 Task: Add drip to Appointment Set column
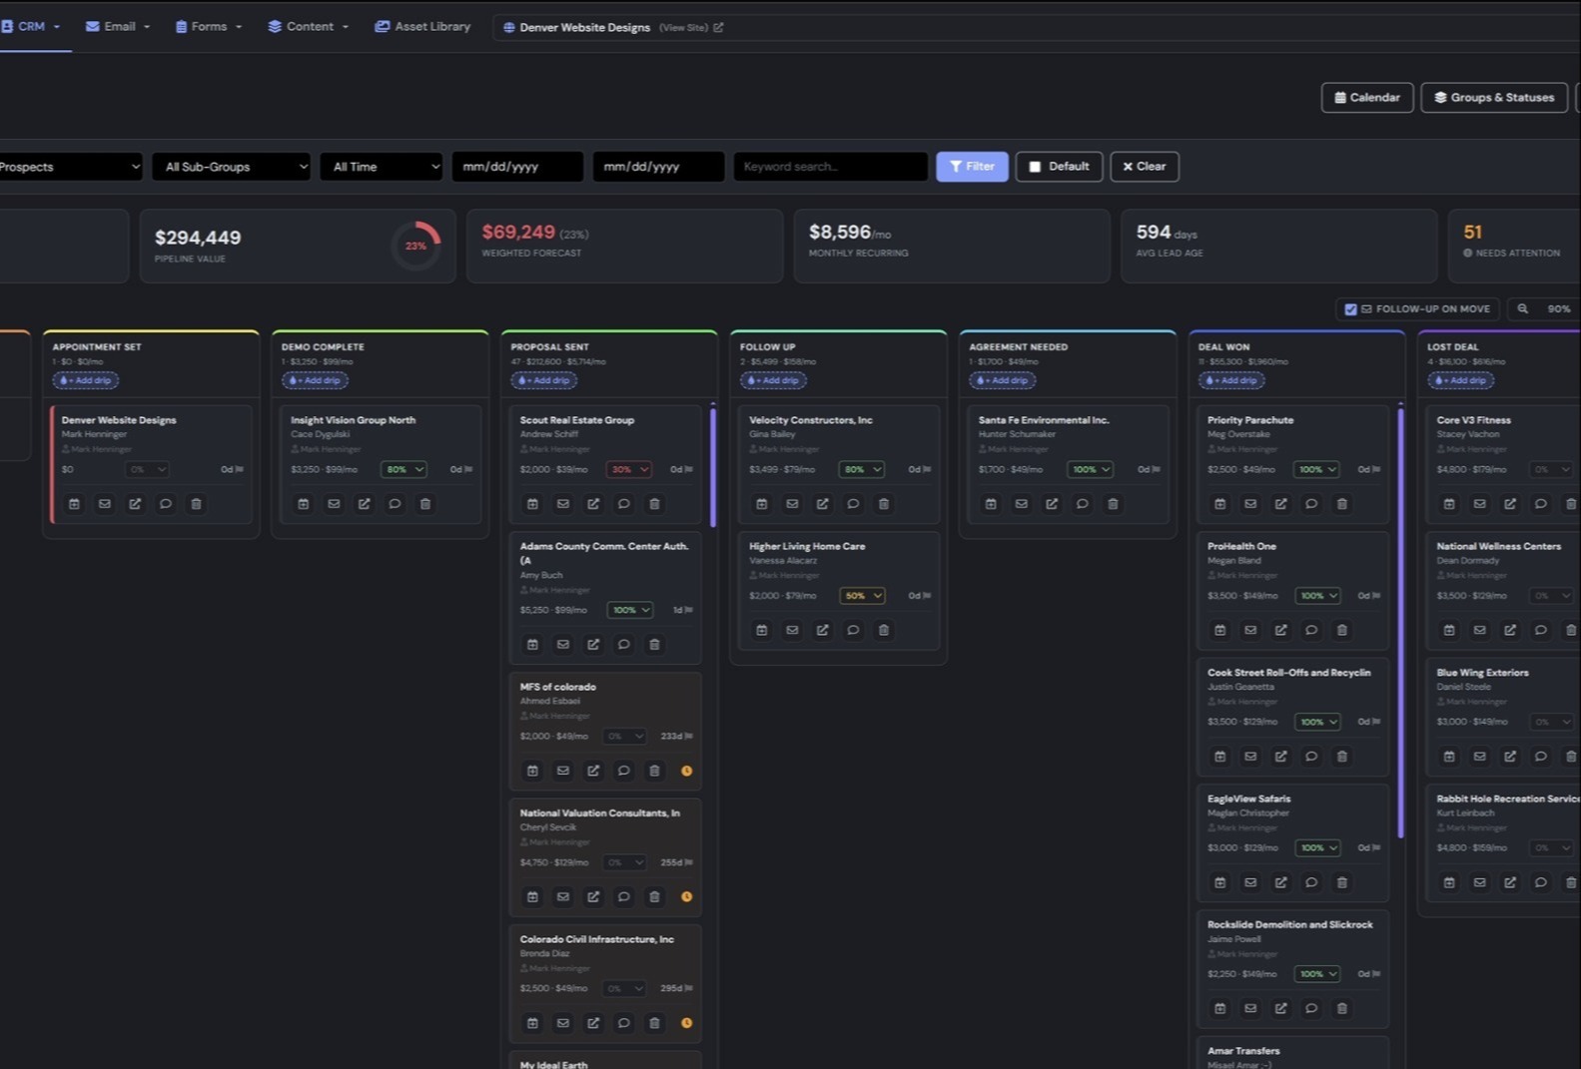pyautogui.click(x=86, y=380)
